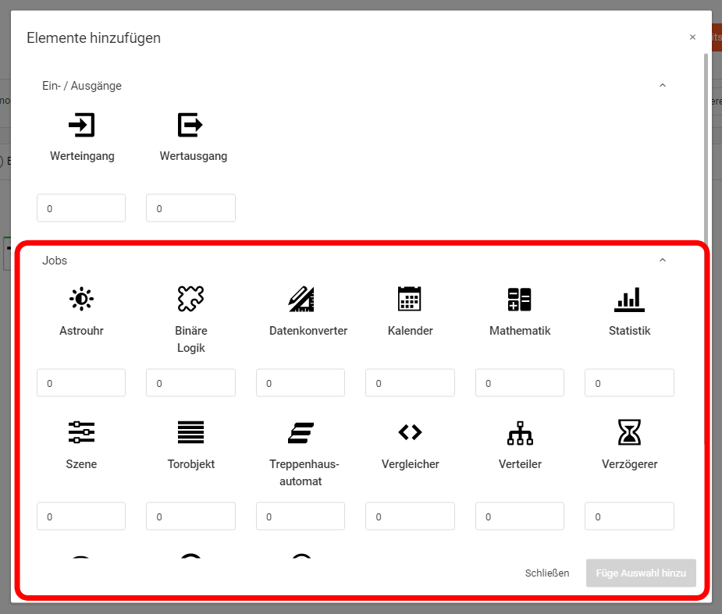Select the Astrouhr sun icon

(81, 298)
